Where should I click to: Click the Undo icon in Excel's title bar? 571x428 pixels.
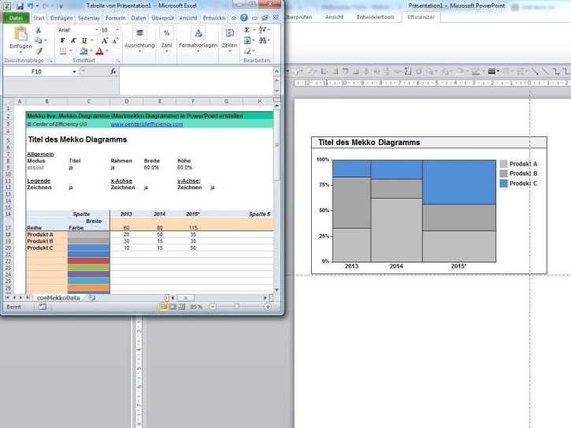pos(31,6)
